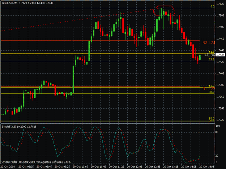Click the R1 1.73 resistance label
This screenshot has height=169, width=226.
[x=209, y=89]
